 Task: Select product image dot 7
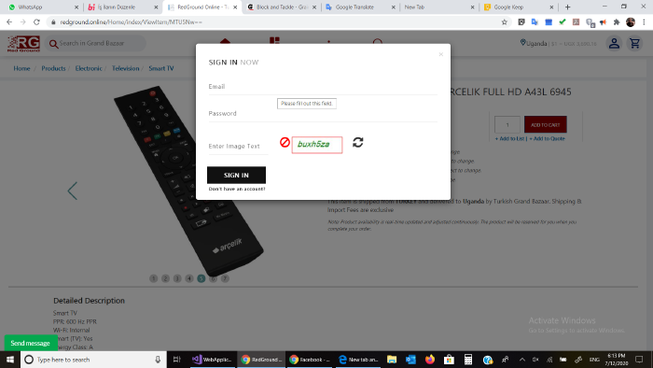click(225, 278)
